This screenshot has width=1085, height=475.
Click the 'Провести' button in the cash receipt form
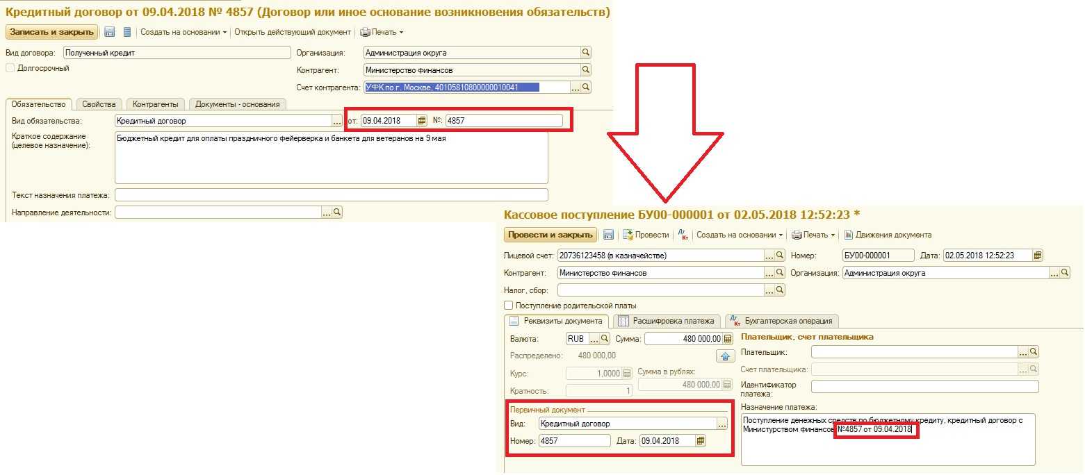[646, 235]
